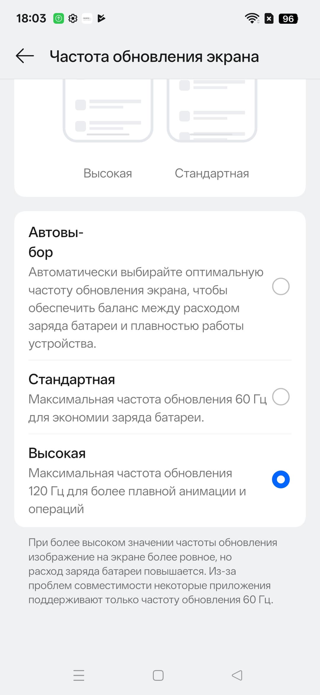Tap the Стандартная option title in list

point(72,379)
